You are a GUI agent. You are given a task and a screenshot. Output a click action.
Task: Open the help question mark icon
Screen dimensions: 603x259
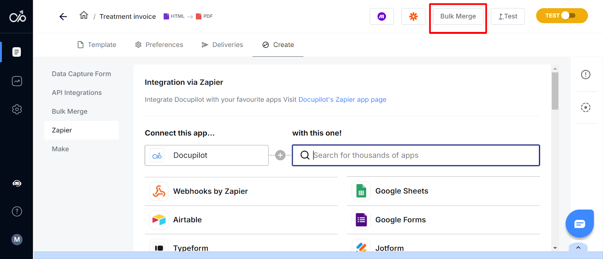tap(17, 211)
